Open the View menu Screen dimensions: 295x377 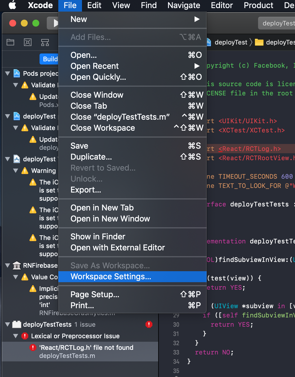tap(121, 5)
